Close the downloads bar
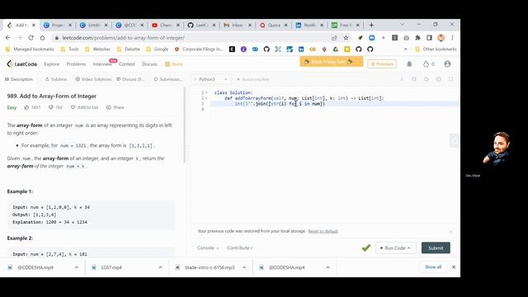Viewport: 528px width, 297px height. [x=454, y=267]
